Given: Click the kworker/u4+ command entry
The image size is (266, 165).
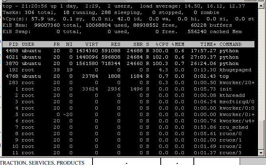Looking at the screenshot, I should (237, 121).
